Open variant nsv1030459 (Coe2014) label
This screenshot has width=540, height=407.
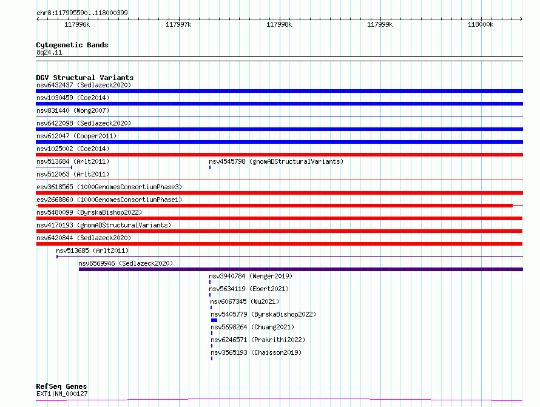tap(73, 98)
